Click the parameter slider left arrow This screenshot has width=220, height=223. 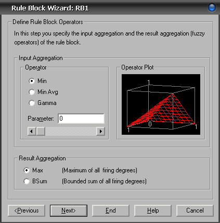tap(32, 131)
